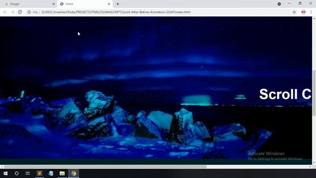
Task: View site information icon
Action: pyautogui.click(x=29, y=12)
